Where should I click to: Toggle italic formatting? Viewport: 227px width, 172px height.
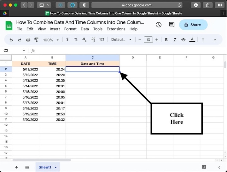[175, 40]
